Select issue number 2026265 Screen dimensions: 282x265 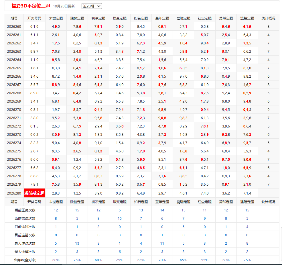tap(14, 68)
